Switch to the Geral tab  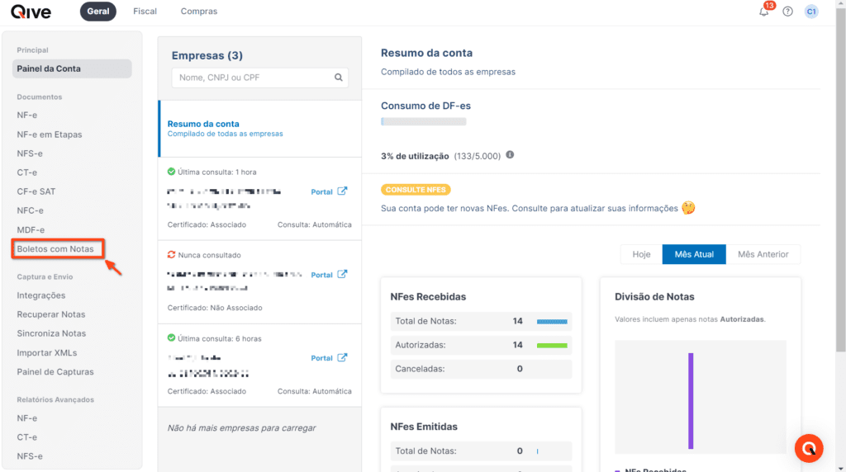(x=98, y=12)
